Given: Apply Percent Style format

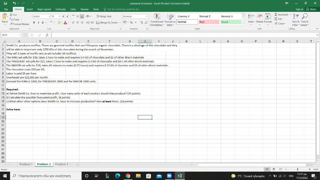Looking at the screenshot, I should (x=132, y=22).
